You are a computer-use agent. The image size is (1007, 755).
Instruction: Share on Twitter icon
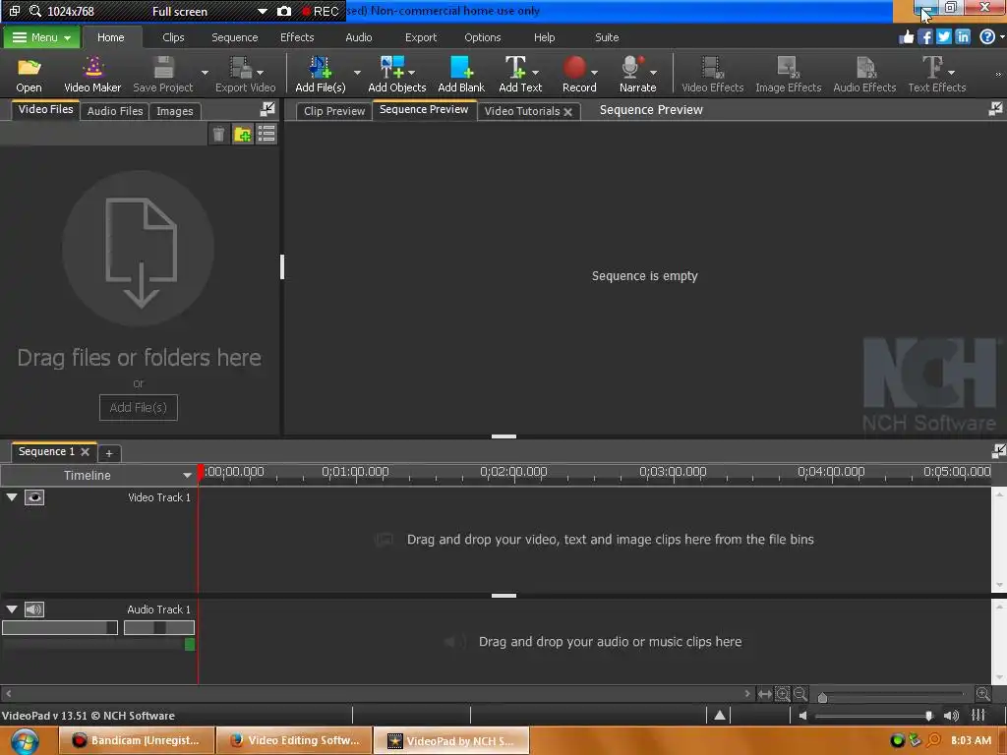tap(943, 37)
